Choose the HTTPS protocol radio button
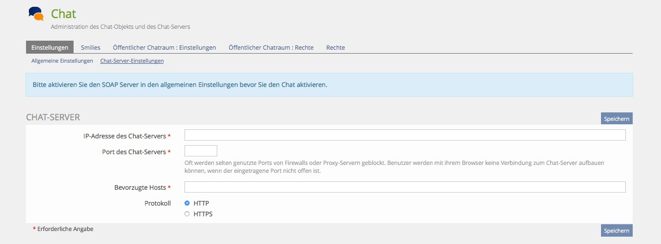 coord(187,213)
